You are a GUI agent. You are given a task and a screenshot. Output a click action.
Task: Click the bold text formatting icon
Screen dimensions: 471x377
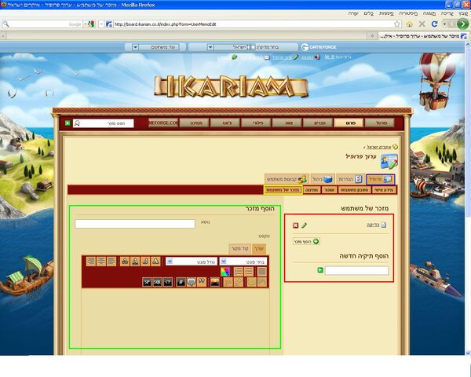click(155, 262)
